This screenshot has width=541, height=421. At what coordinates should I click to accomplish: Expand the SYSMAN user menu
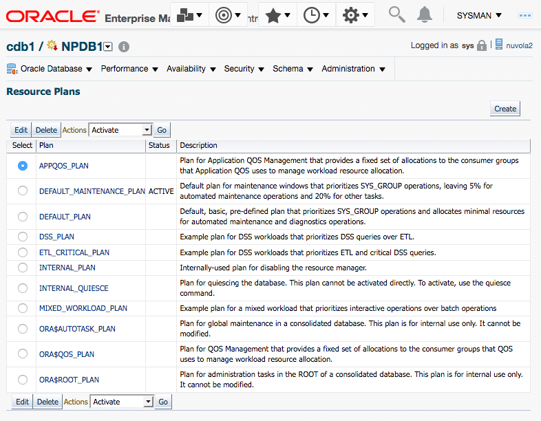tap(479, 16)
